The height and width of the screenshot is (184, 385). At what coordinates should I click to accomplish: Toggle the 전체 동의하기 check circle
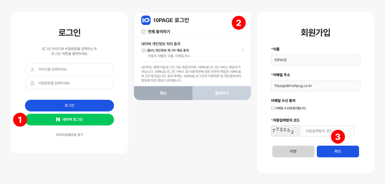(x=143, y=32)
